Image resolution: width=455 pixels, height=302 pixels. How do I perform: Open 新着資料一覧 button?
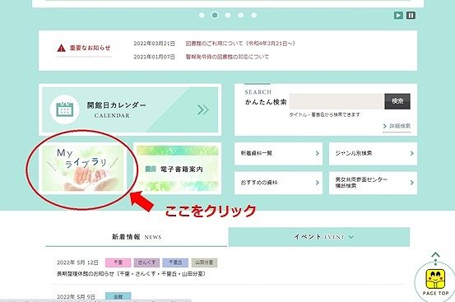278,153
